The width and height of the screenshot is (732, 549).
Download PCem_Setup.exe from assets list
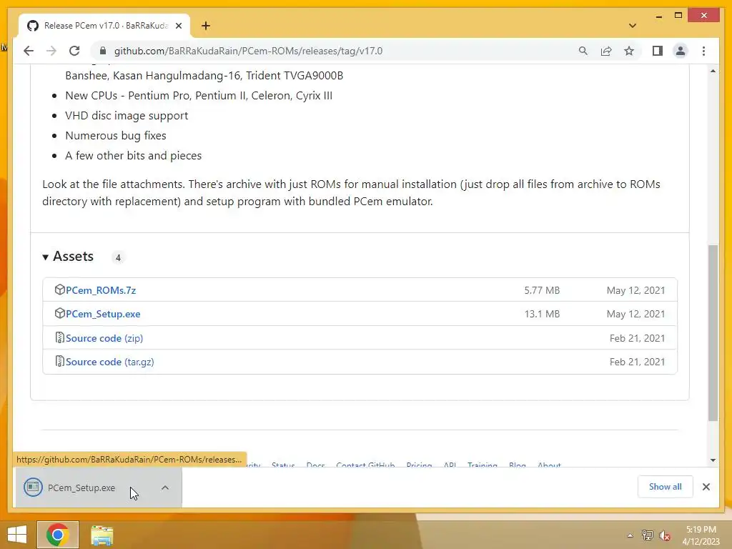click(x=103, y=315)
